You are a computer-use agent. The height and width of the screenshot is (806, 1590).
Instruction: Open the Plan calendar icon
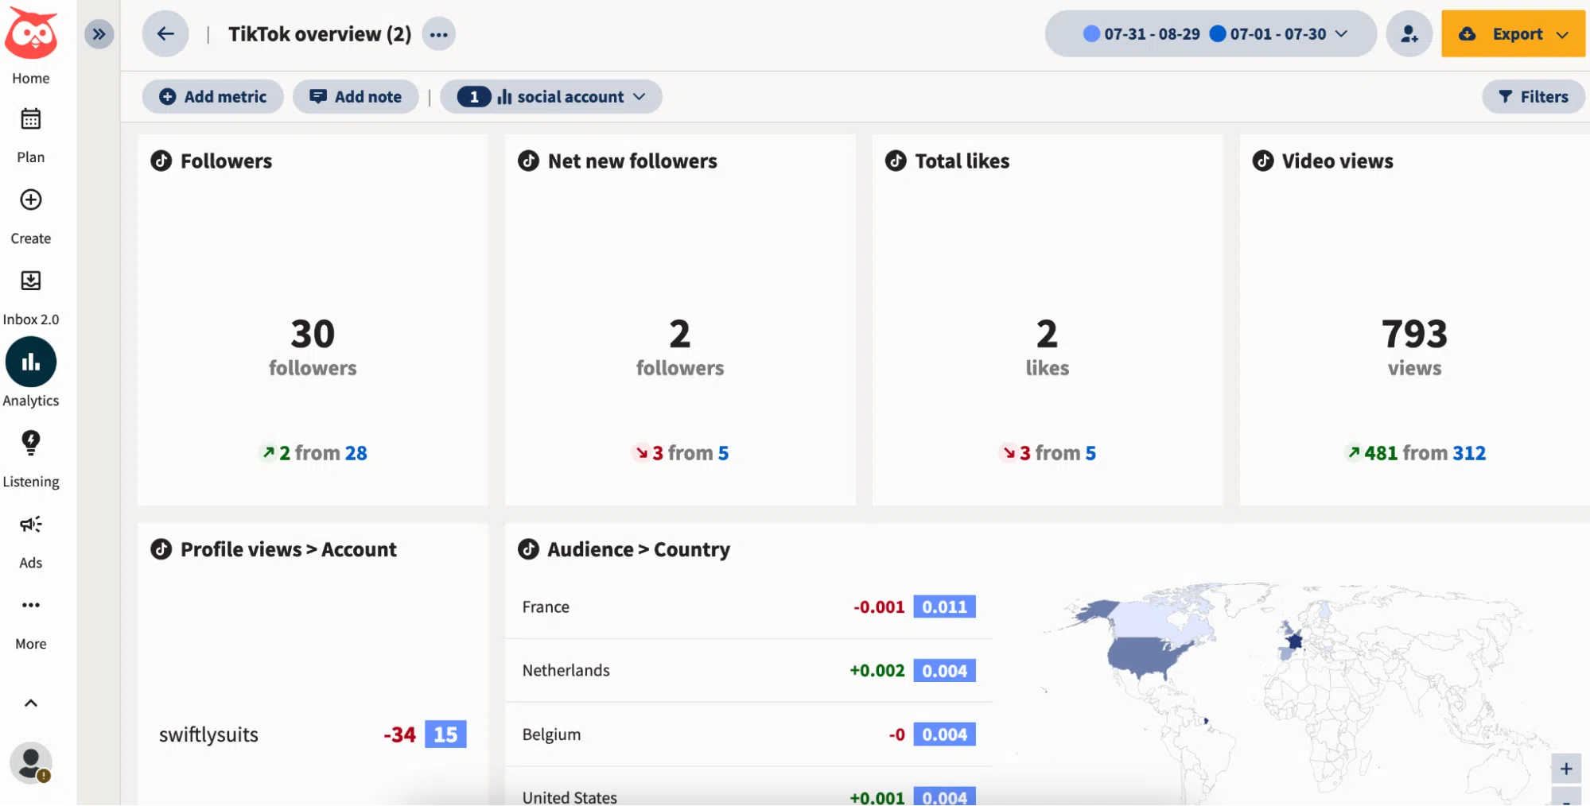coord(30,118)
